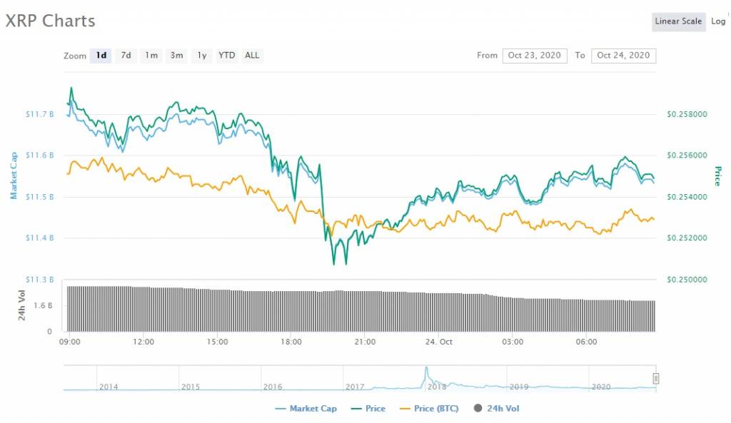
Task: Click the 2014 label in navigator
Action: pyautogui.click(x=109, y=387)
